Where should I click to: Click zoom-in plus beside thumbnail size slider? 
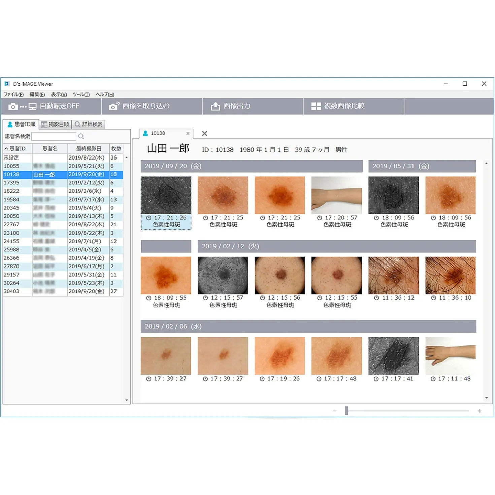click(x=480, y=411)
